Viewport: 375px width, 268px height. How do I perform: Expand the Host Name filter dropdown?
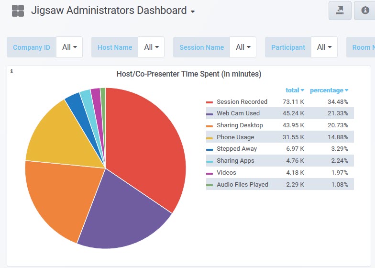pos(152,47)
